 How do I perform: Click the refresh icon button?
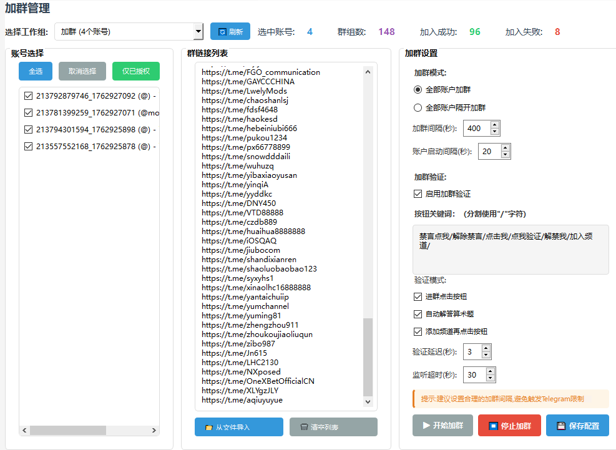(222, 32)
